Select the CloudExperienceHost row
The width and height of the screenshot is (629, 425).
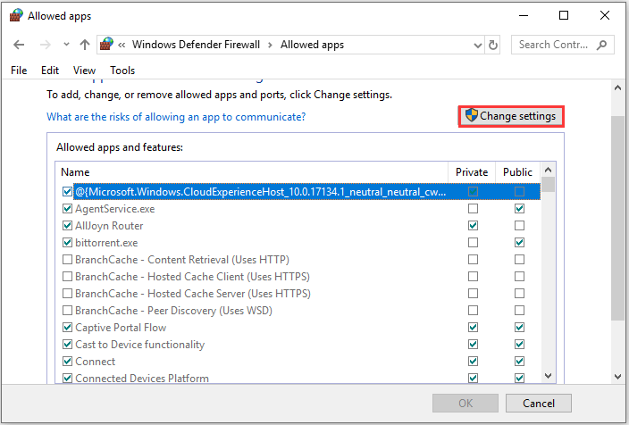click(x=306, y=192)
